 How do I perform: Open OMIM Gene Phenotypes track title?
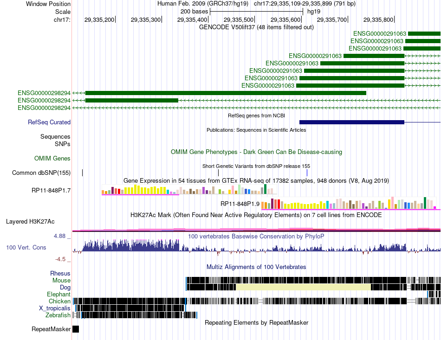click(256, 152)
